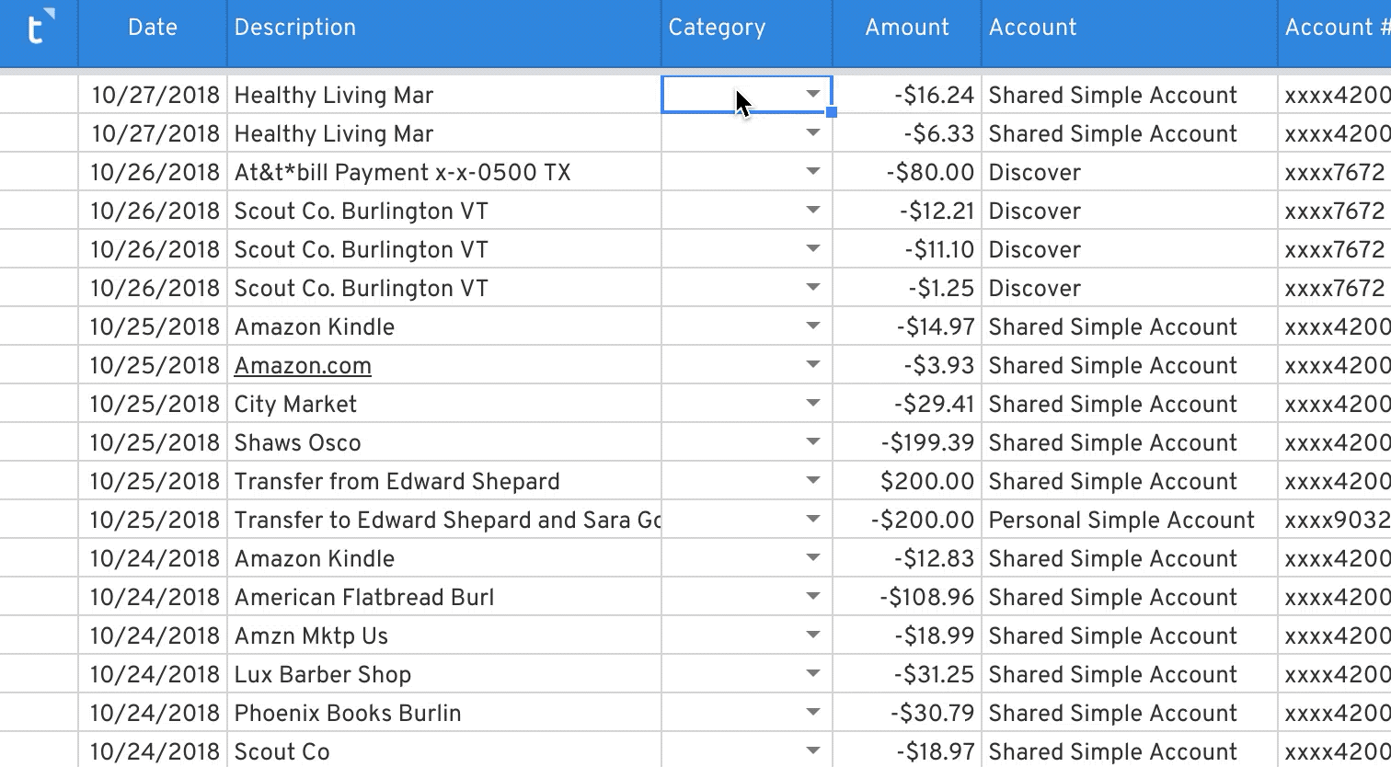1391x767 pixels.
Task: Open category dropdown for Amazon.com row
Action: pos(813,365)
